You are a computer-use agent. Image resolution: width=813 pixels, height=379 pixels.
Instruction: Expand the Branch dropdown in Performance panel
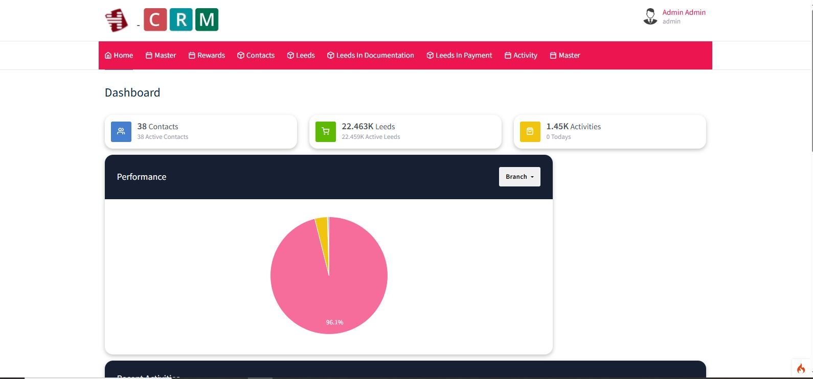coord(520,177)
